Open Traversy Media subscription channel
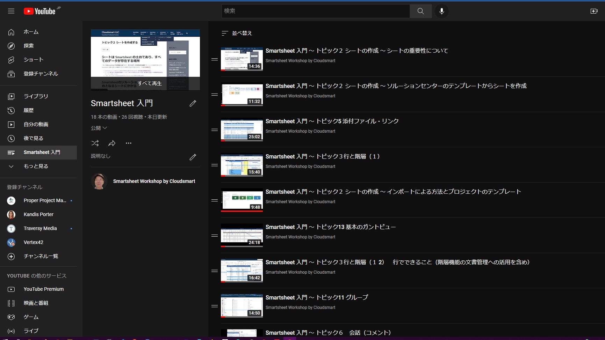 tap(38, 228)
